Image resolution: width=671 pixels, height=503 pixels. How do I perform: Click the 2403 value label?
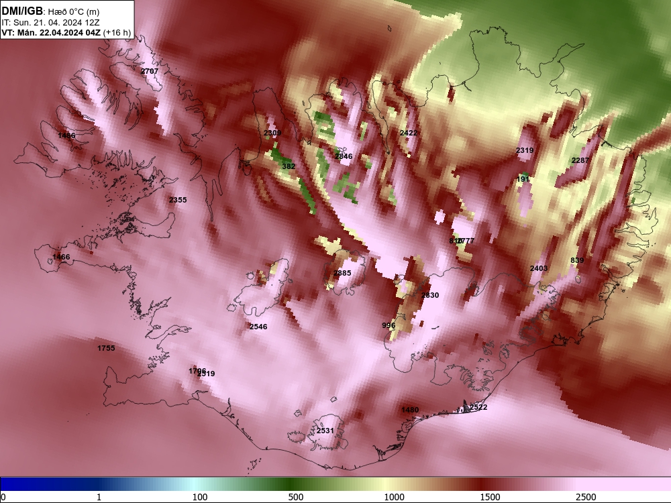click(x=539, y=268)
